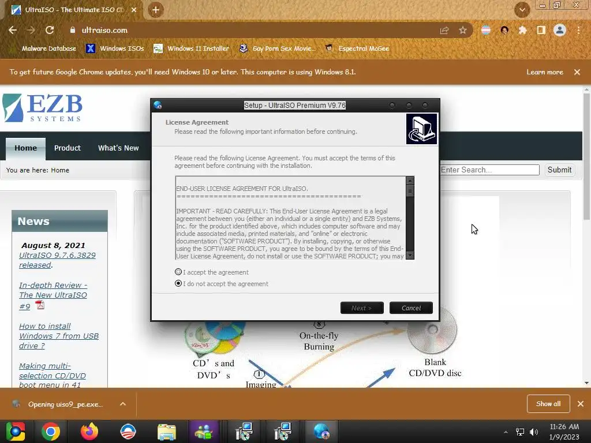591x443 pixels.
Task: Bookmark this page with the star icon
Action: tap(462, 30)
